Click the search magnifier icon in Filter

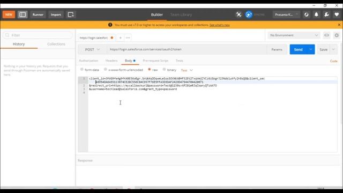pyautogui.click(x=7, y=35)
